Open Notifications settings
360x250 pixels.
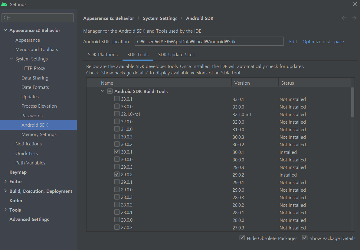pos(28,144)
